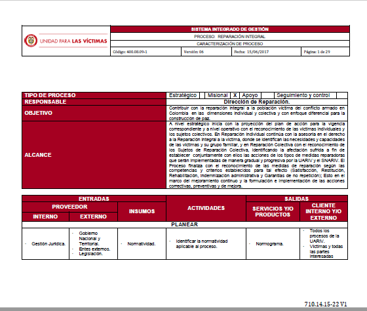Image resolution: width=367 pixels, height=311 pixels.
Task: Click the 'OBJETIVO' row label
Action: coord(39,113)
